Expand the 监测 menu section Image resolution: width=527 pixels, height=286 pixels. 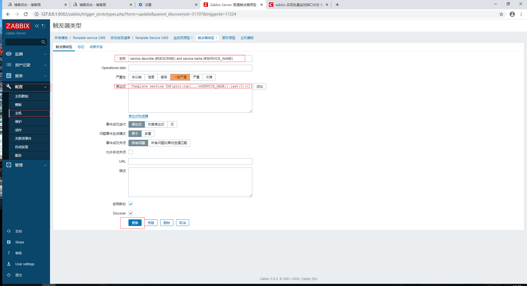[x=26, y=54]
